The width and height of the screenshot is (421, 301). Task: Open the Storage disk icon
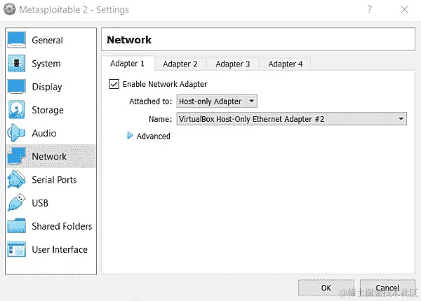pos(16,109)
